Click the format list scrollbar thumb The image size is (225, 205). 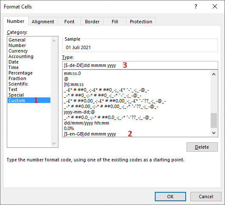pyautogui.click(x=214, y=120)
